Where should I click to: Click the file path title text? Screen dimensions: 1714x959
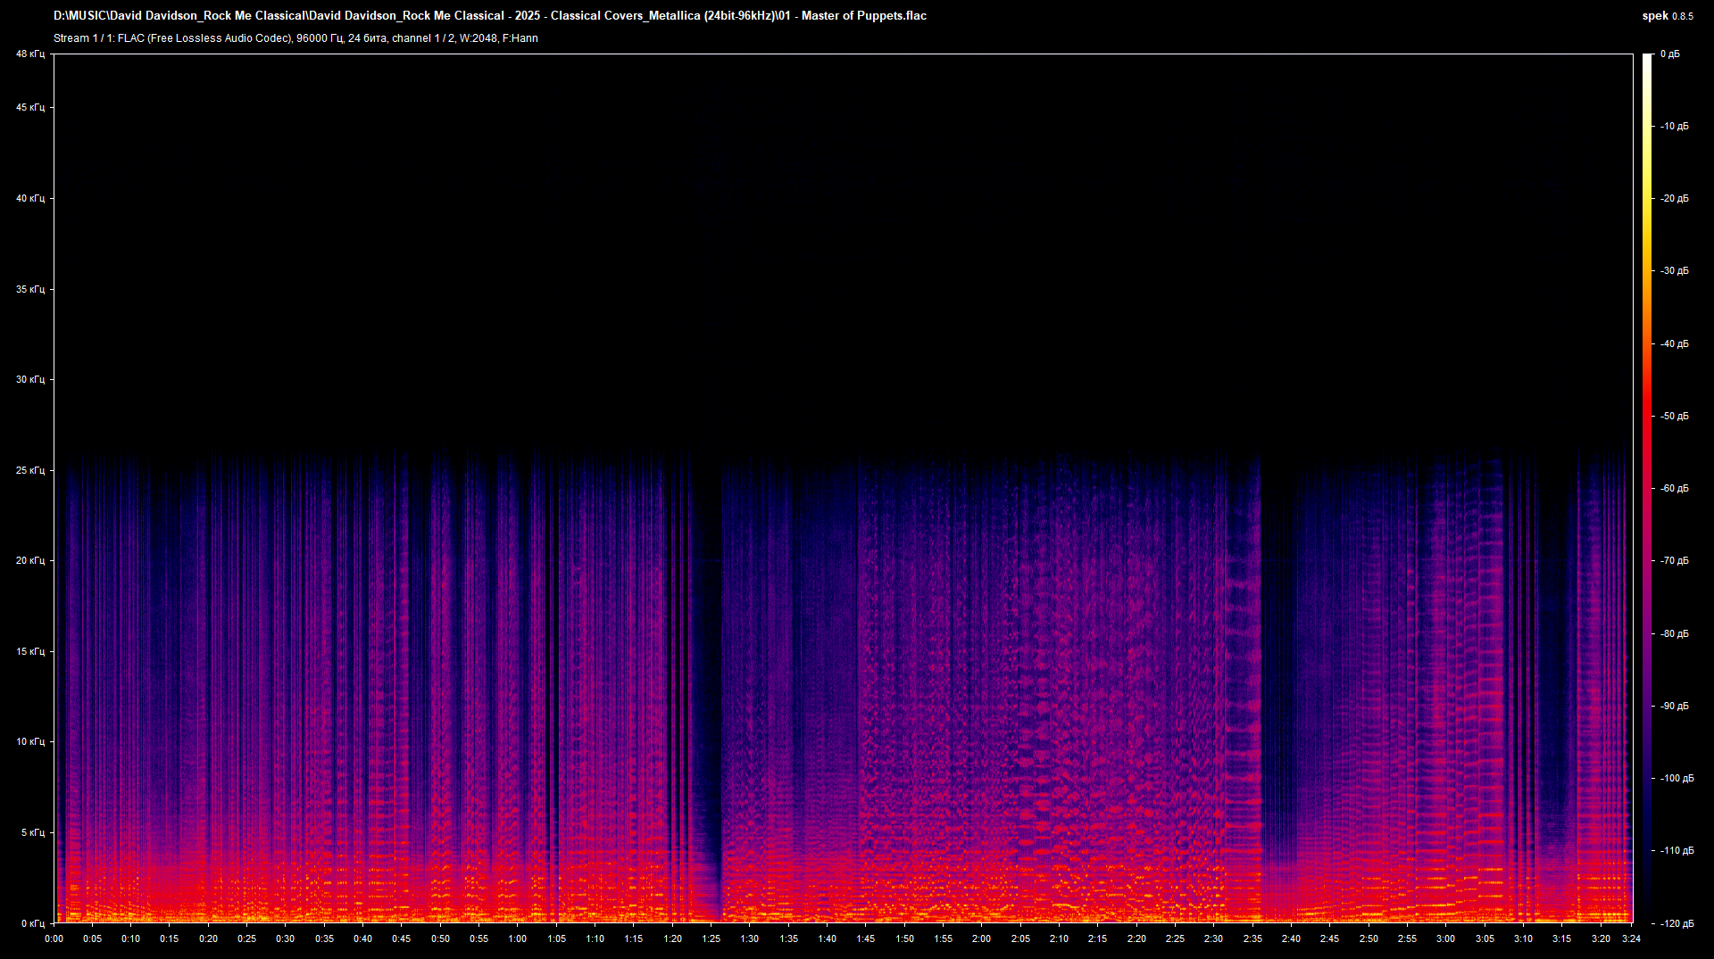490,16
